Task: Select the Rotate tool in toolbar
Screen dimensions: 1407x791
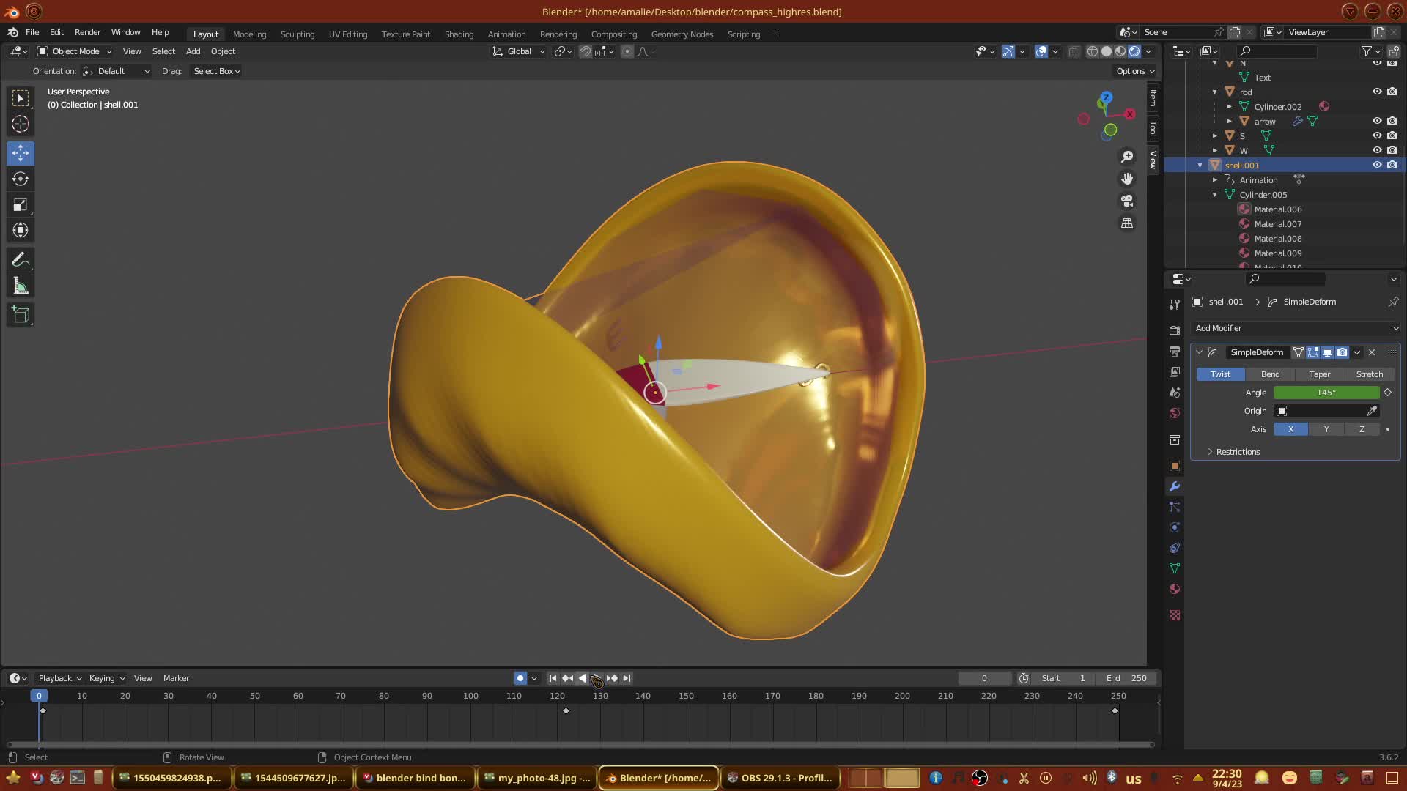Action: pyautogui.click(x=21, y=179)
